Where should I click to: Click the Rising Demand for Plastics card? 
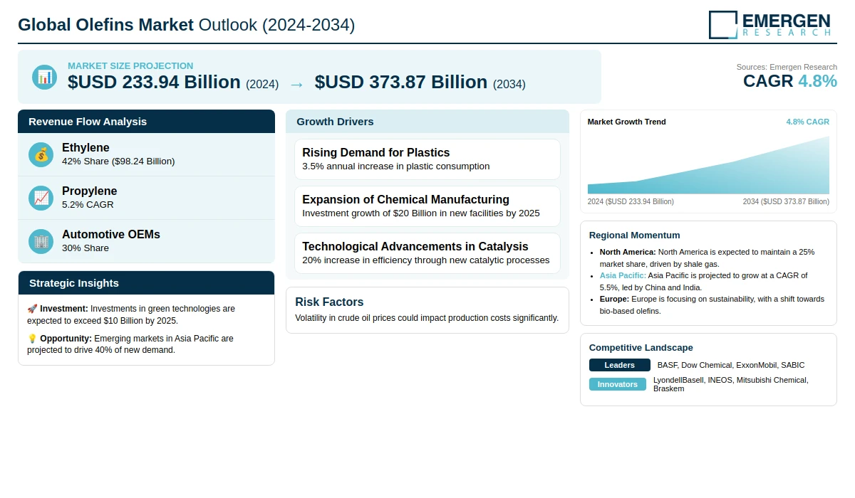coord(427,159)
